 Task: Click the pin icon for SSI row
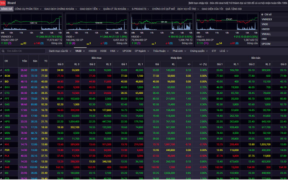click(x=1, y=173)
